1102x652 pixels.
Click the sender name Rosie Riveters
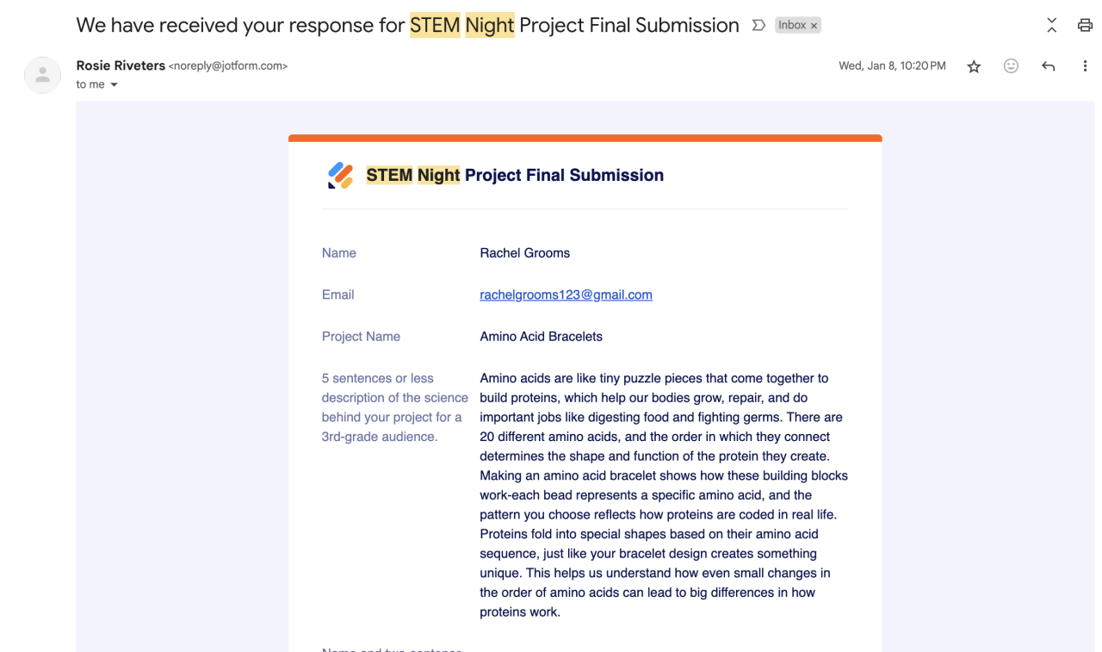121,65
